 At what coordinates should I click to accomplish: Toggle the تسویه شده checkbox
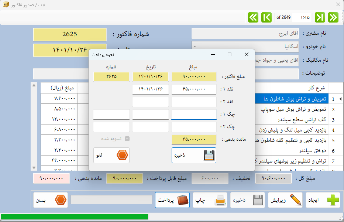click(x=127, y=139)
